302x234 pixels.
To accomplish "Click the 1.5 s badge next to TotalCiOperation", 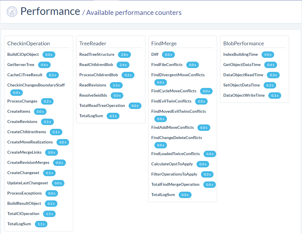I will [x=49, y=214].
